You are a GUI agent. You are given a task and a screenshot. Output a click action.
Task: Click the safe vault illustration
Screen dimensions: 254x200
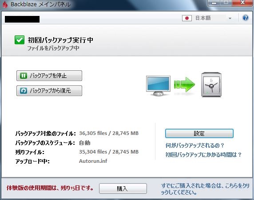point(211,85)
